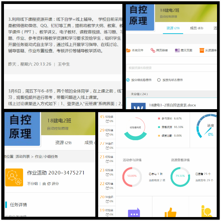Click the 网页链接 chain link icon
The height and width of the screenshot is (221, 221).
click(x=153, y=50)
